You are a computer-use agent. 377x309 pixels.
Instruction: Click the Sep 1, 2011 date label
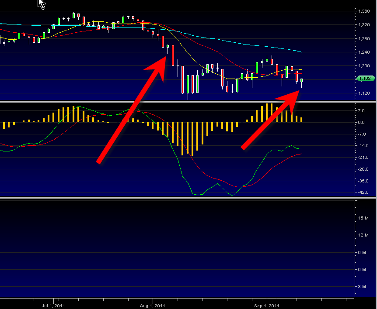pos(267,306)
